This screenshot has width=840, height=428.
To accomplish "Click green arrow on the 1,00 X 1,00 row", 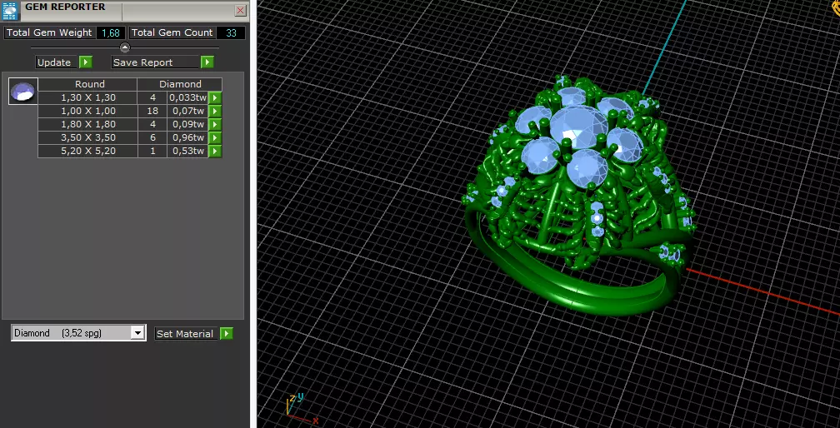I will [x=215, y=111].
